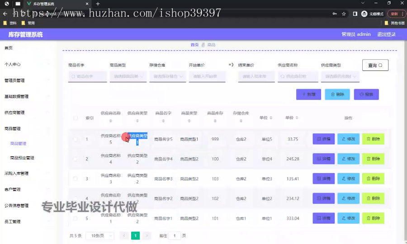The width and height of the screenshot is (407, 244).
Task: Focus the 商品名字 search input
Action: [87, 76]
